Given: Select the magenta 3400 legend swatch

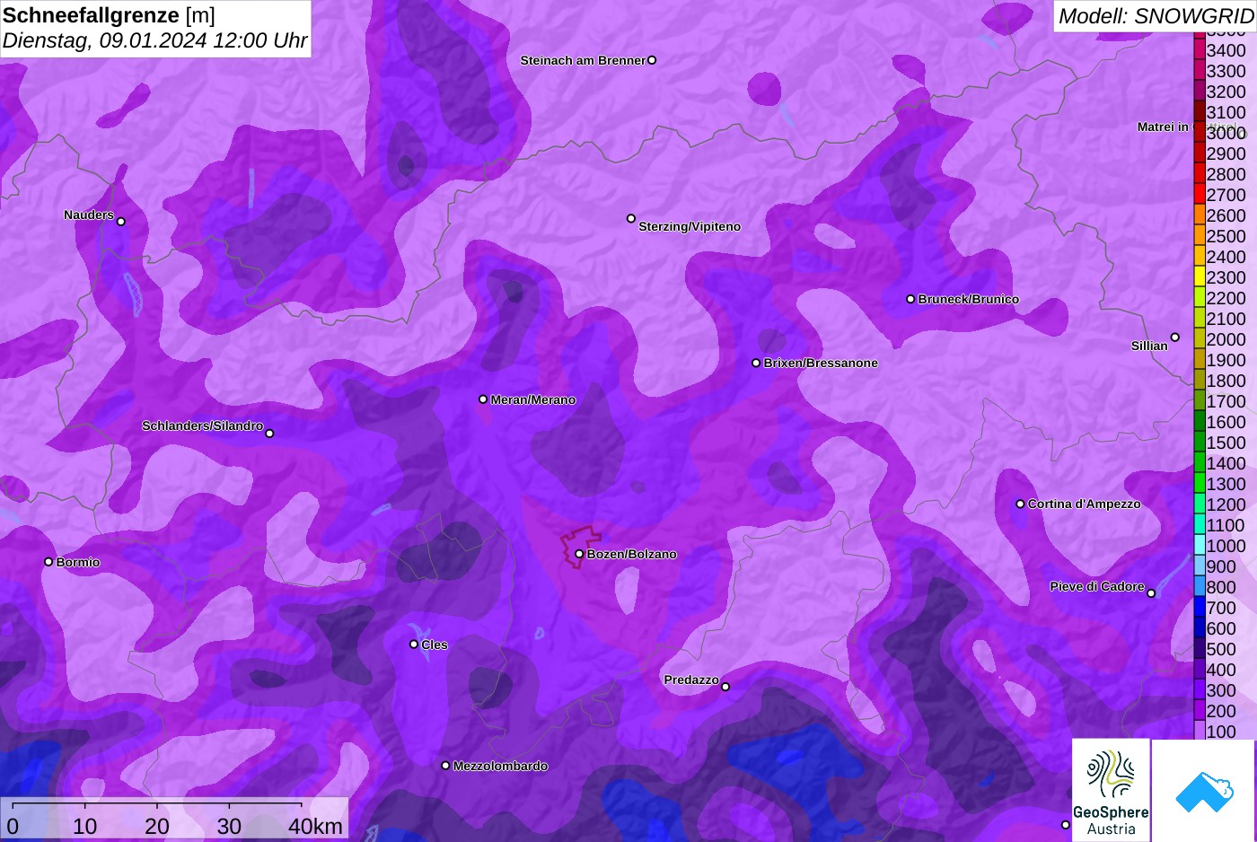Looking at the screenshot, I should point(1199,50).
